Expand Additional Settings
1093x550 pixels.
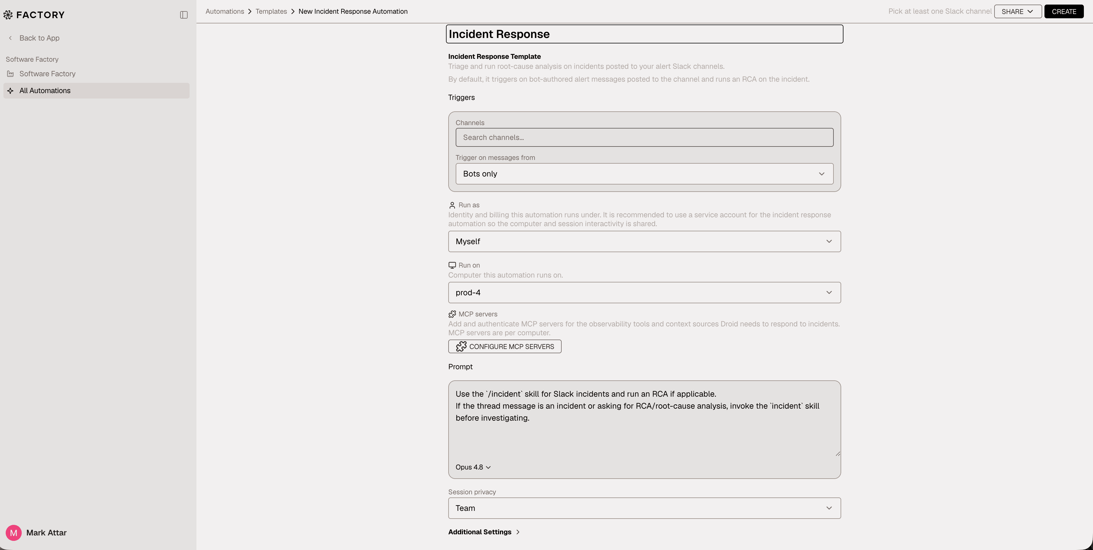click(484, 532)
